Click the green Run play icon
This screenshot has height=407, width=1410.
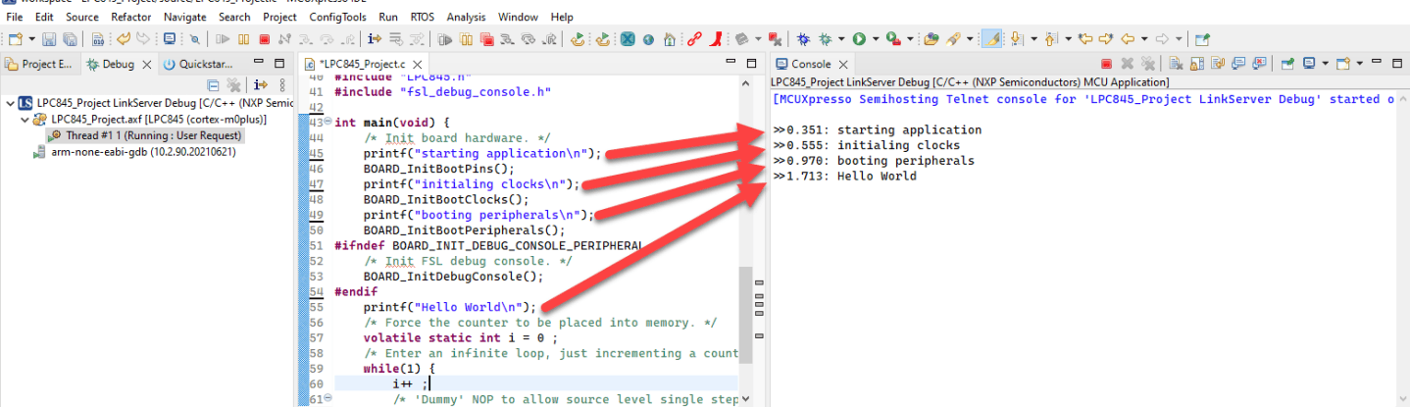tap(859, 39)
